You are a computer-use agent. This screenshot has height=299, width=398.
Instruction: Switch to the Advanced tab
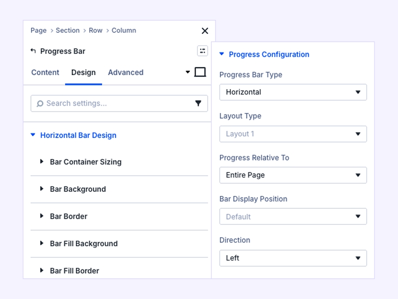[126, 72]
